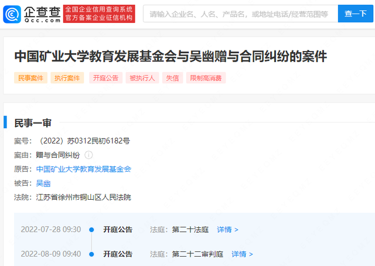
Task: Click courtroom text 第二十二审判庭
Action: point(197,254)
